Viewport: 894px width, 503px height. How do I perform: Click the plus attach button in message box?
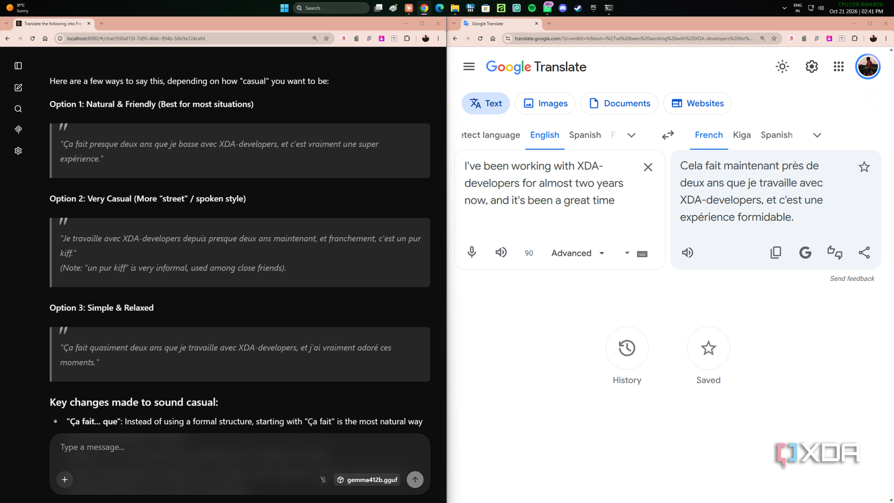click(x=64, y=479)
